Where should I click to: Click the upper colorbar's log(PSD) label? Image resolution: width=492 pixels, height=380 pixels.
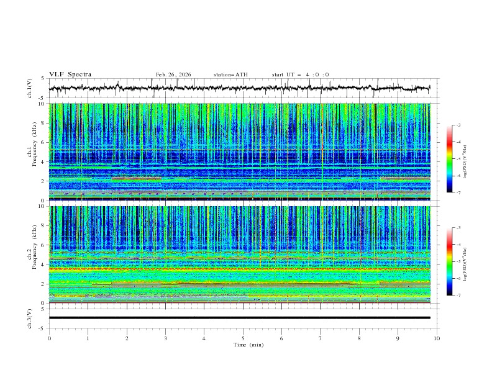coord(465,159)
